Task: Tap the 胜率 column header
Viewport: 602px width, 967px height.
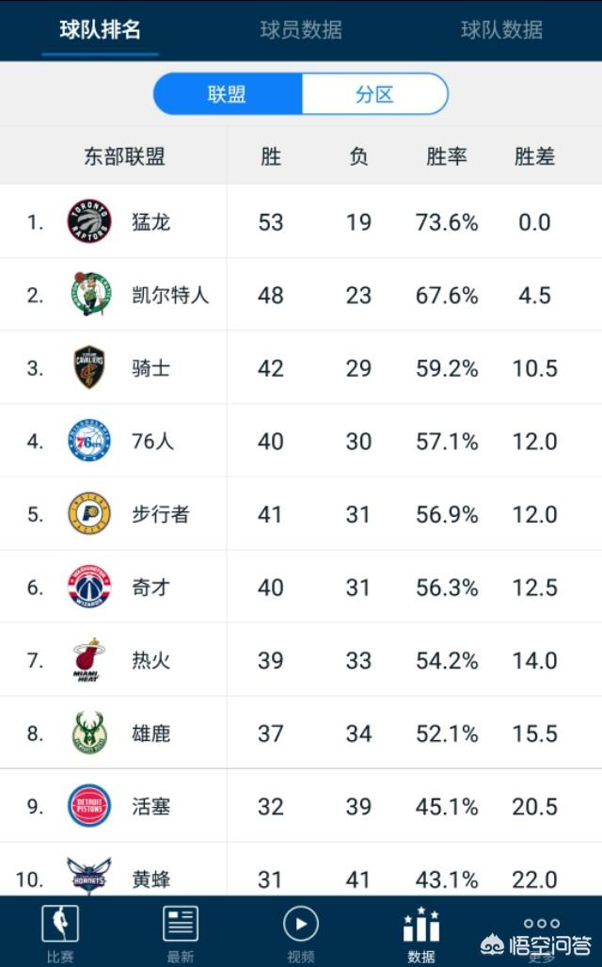Action: pyautogui.click(x=446, y=156)
